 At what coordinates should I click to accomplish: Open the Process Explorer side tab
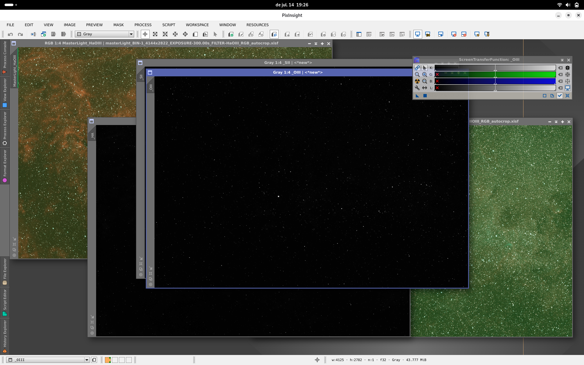click(x=5, y=129)
